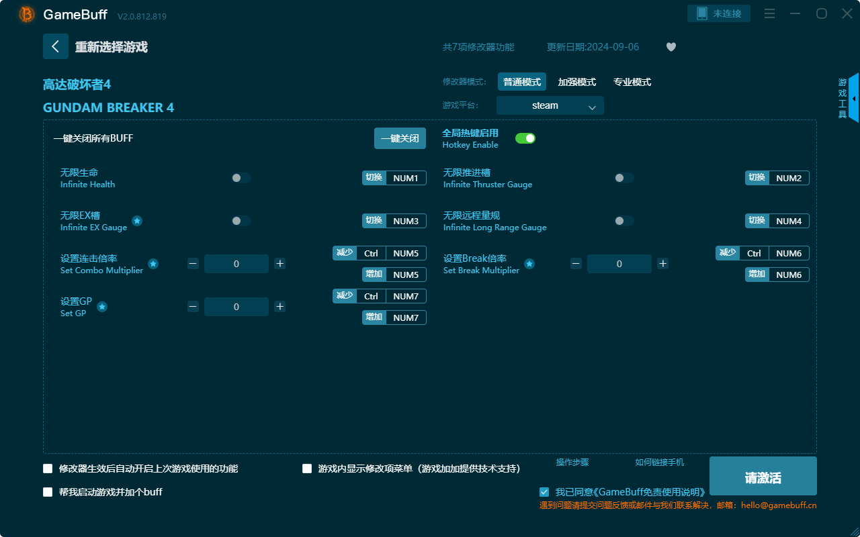Screen dimensions: 860x537
Task: Click the 未连接 phone connection icon
Action: coord(718,13)
